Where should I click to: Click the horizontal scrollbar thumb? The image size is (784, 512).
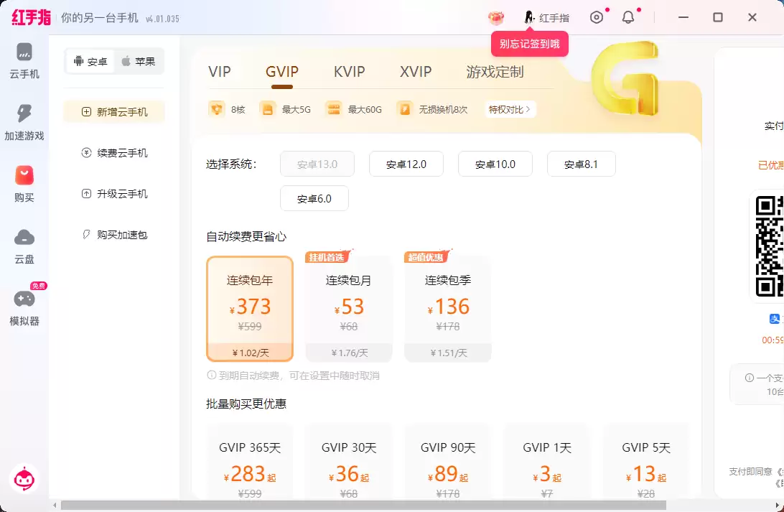(363, 506)
